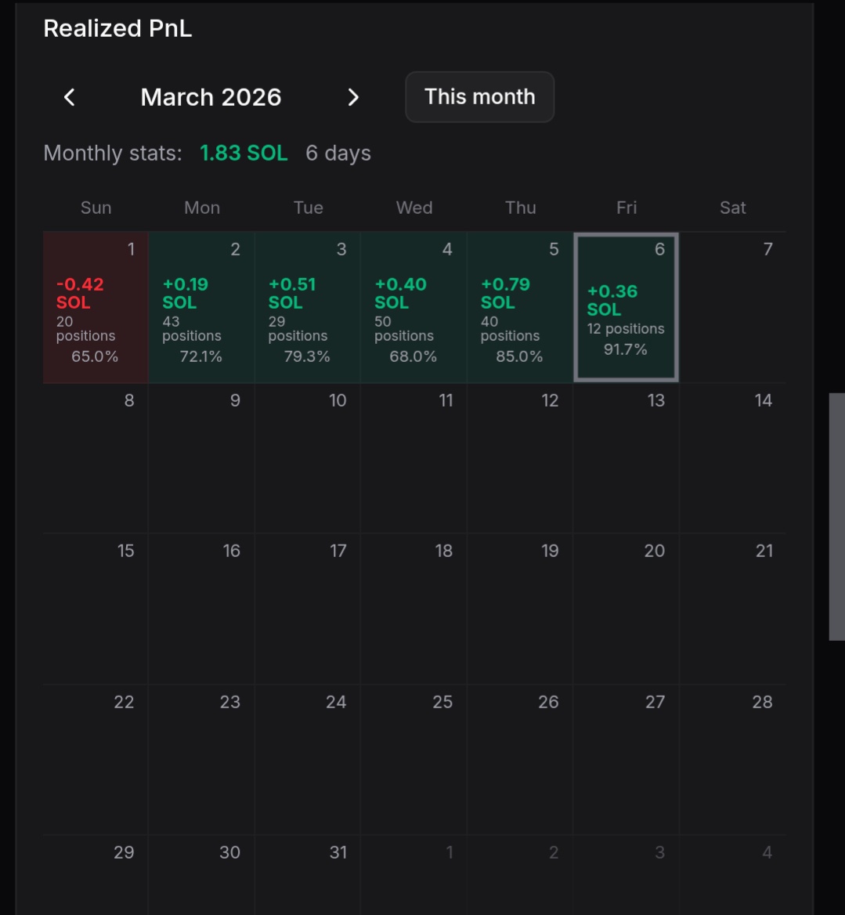Select day 12 in the calendar
The image size is (845, 915).
coord(520,458)
